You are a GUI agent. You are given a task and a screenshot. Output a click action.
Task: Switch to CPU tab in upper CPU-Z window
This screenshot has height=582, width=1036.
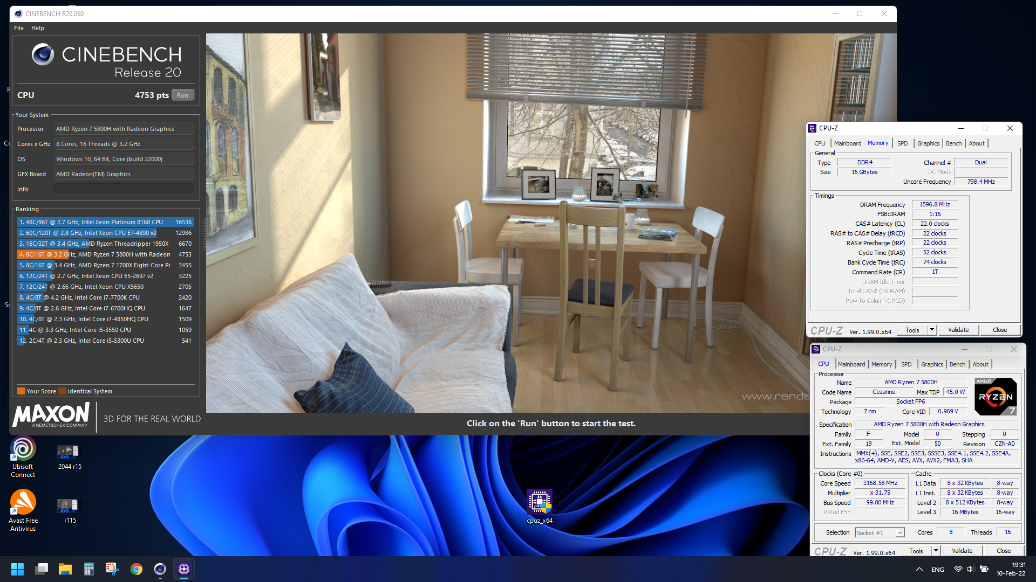pos(820,143)
